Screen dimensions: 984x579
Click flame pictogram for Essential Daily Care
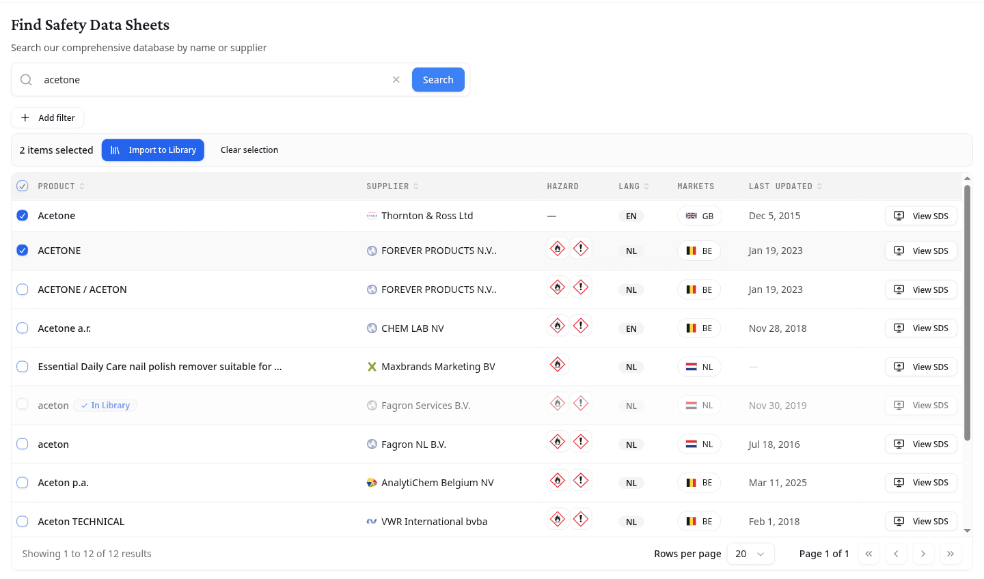558,365
